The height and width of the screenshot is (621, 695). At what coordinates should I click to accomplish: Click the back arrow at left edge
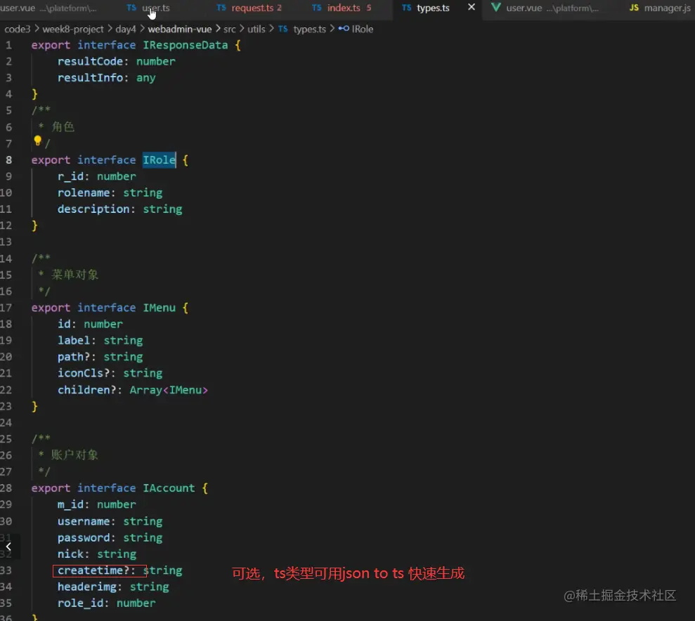tap(8, 547)
